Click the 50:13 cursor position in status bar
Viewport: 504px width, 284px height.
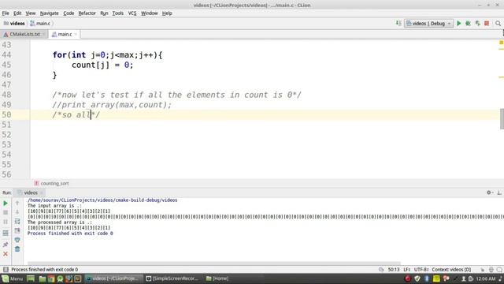(394, 270)
